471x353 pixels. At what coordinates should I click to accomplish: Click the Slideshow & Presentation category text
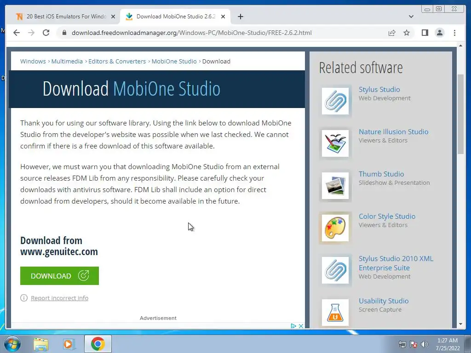click(394, 183)
